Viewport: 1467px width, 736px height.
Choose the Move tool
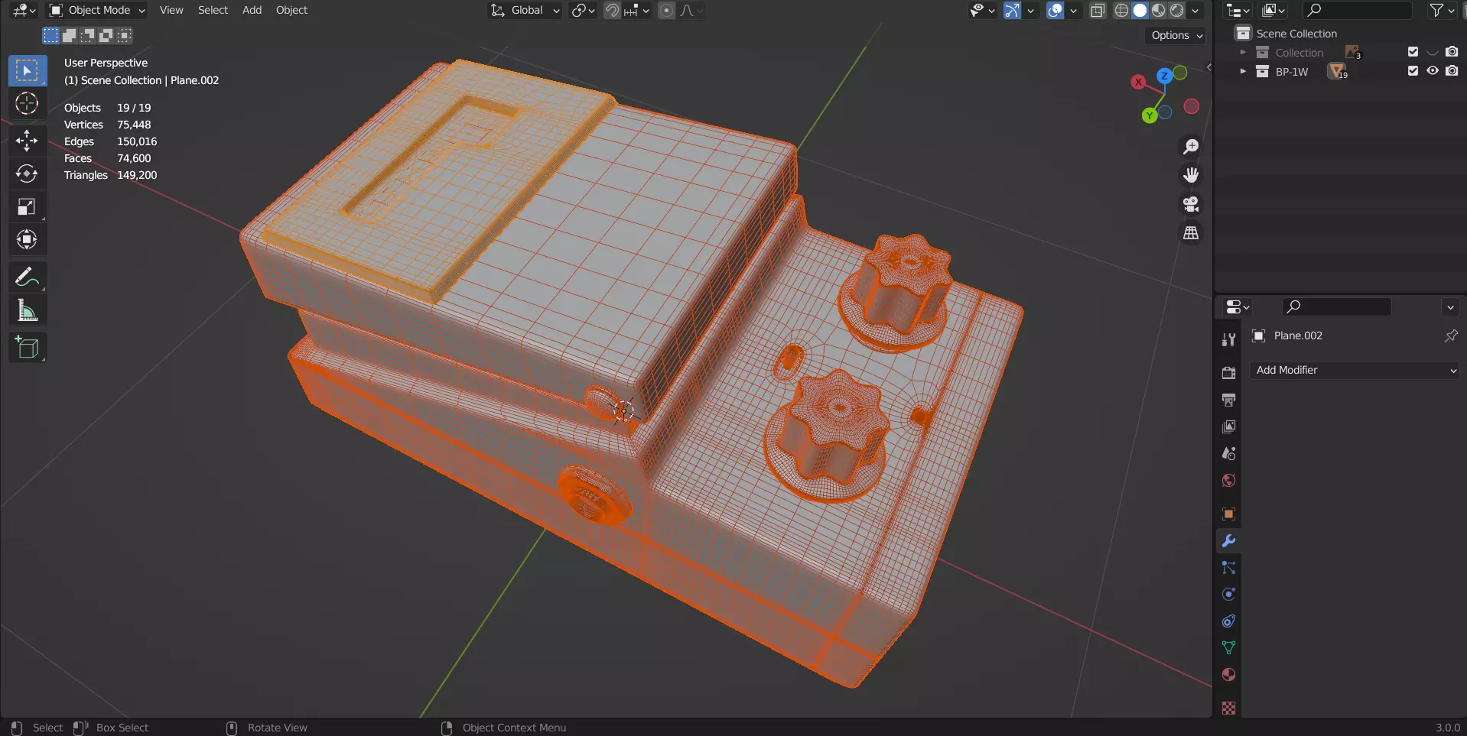[x=28, y=140]
